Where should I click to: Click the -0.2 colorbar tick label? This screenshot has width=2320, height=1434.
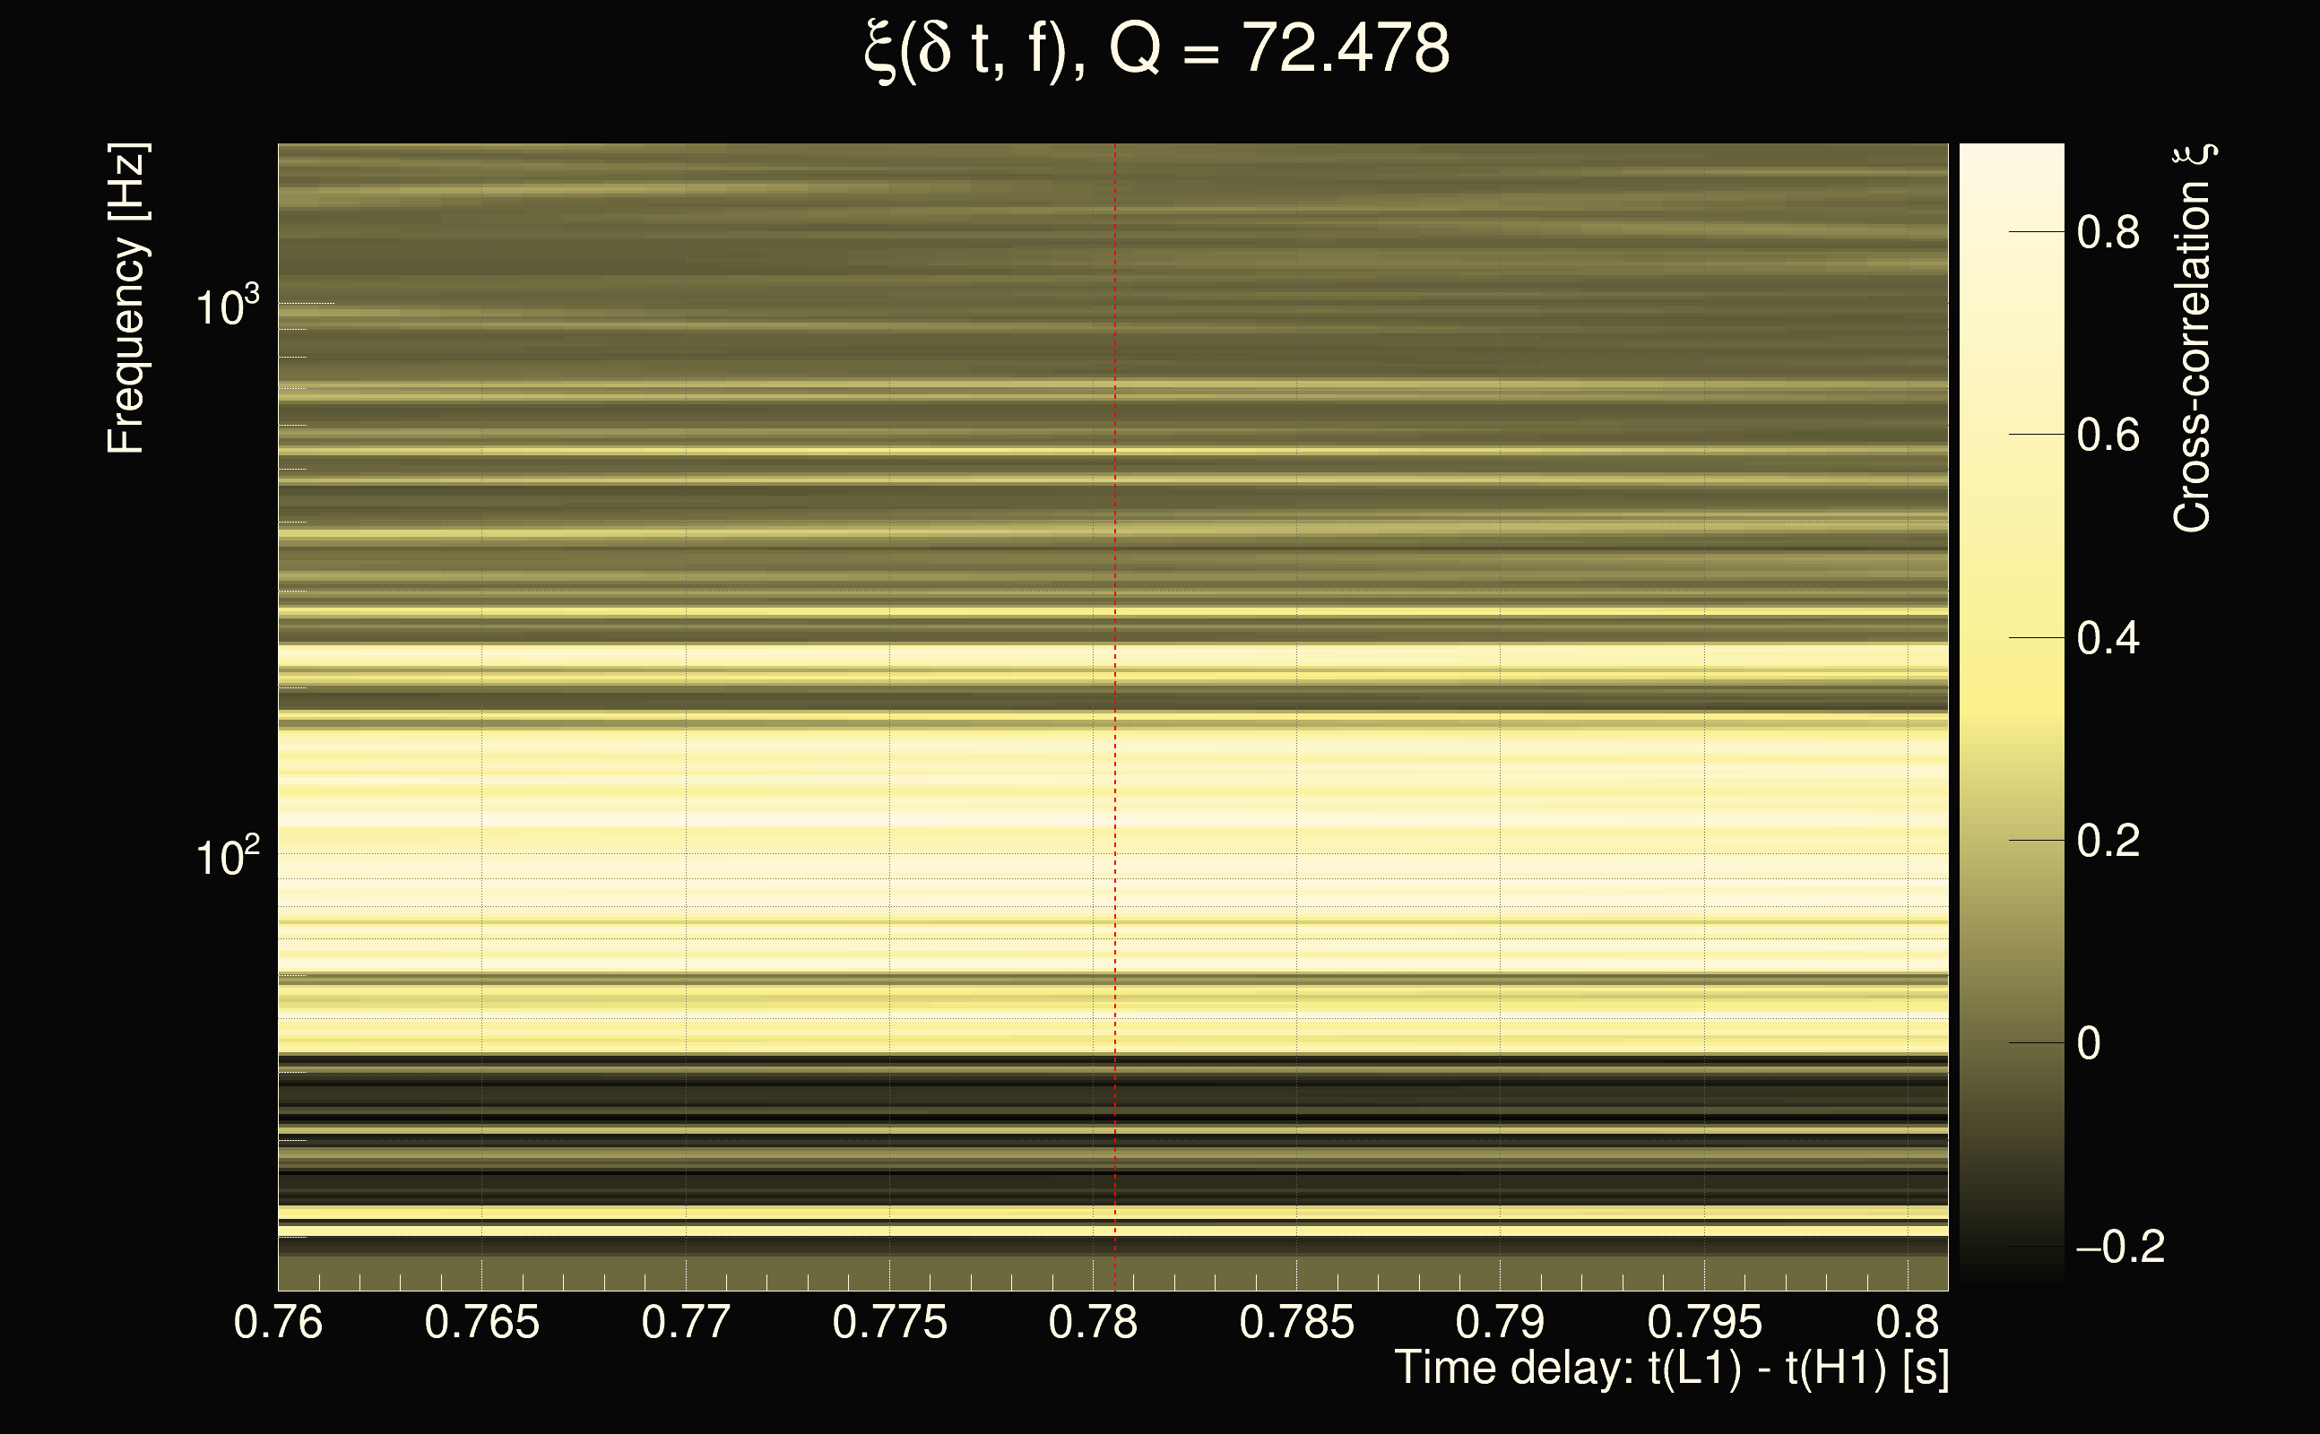[x=2120, y=1246]
